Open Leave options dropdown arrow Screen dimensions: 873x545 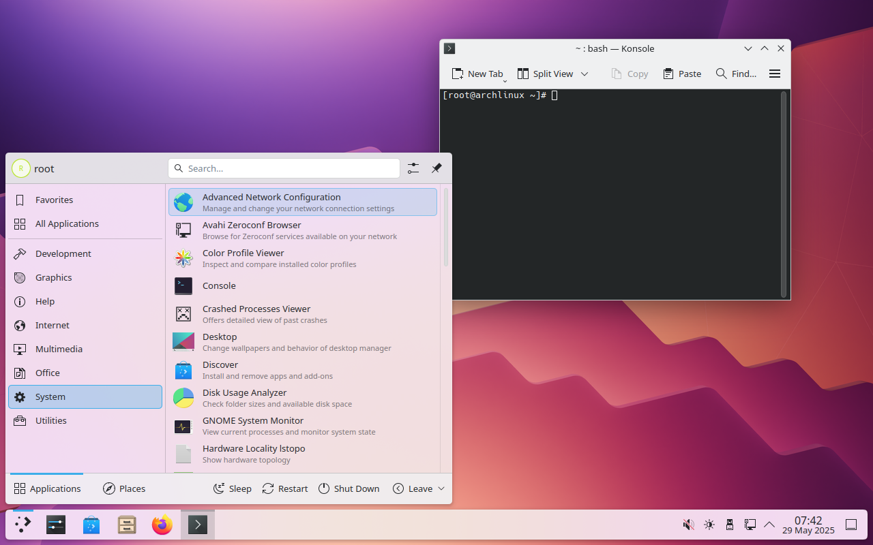click(x=441, y=488)
